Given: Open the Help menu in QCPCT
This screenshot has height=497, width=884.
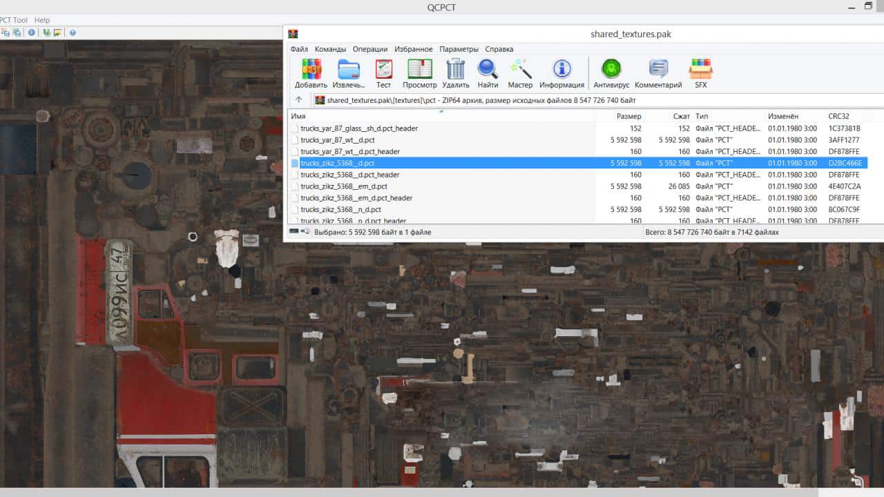Looking at the screenshot, I should coord(42,20).
